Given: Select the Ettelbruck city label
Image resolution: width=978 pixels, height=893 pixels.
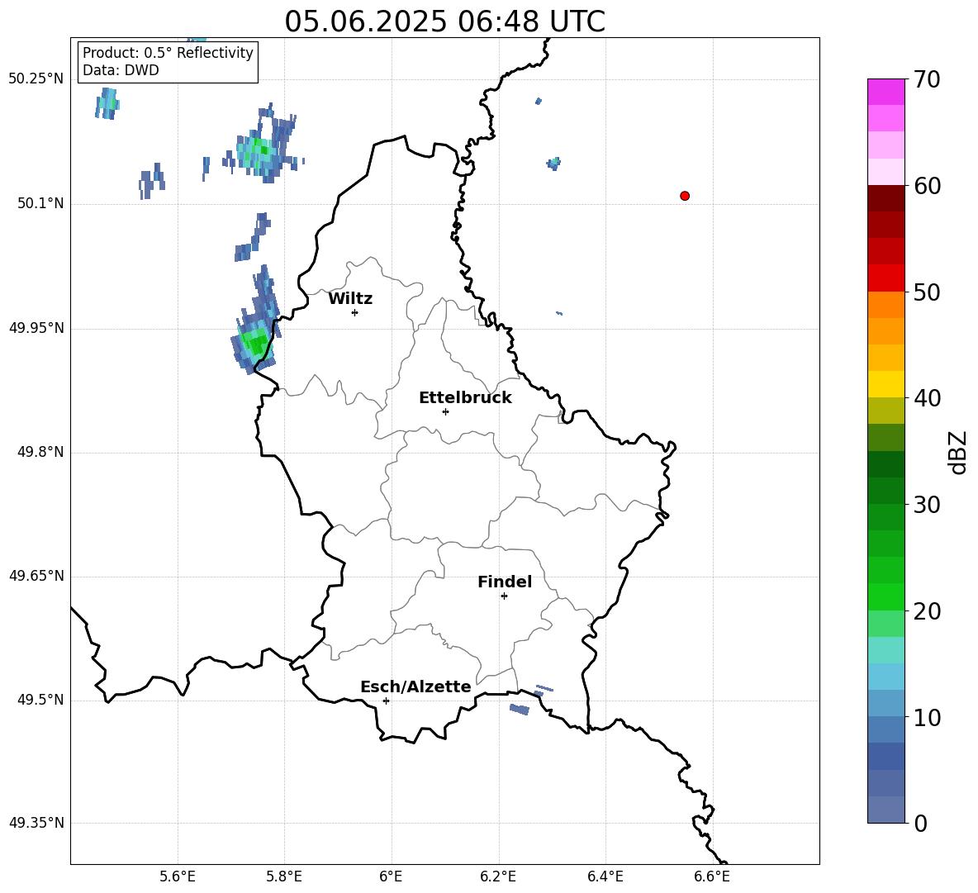Looking at the screenshot, I should (465, 398).
